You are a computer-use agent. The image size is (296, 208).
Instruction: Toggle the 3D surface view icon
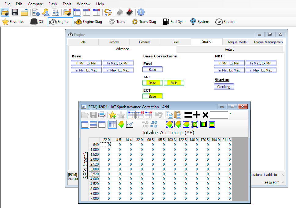(121, 124)
